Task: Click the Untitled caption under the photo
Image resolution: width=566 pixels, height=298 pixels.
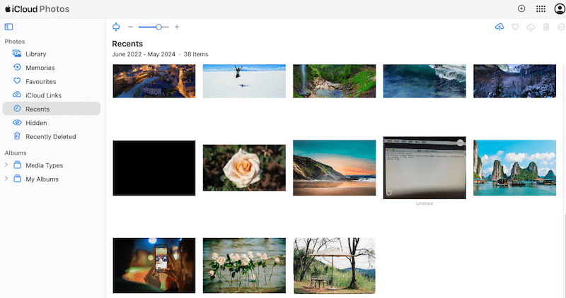Action: click(x=424, y=203)
